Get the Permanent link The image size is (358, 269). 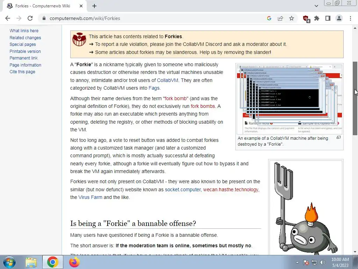pos(23,58)
